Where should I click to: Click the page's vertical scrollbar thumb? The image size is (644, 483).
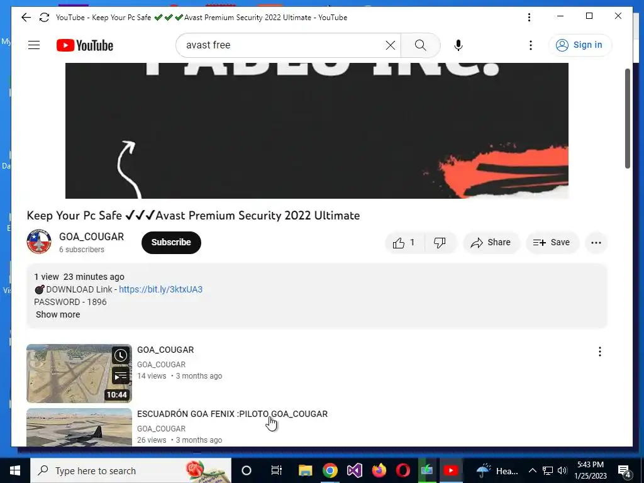click(627, 118)
